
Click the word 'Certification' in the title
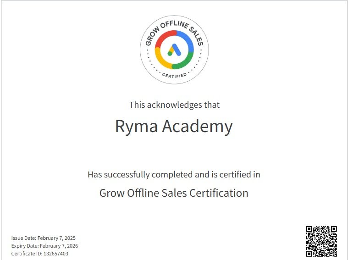pos(218,193)
